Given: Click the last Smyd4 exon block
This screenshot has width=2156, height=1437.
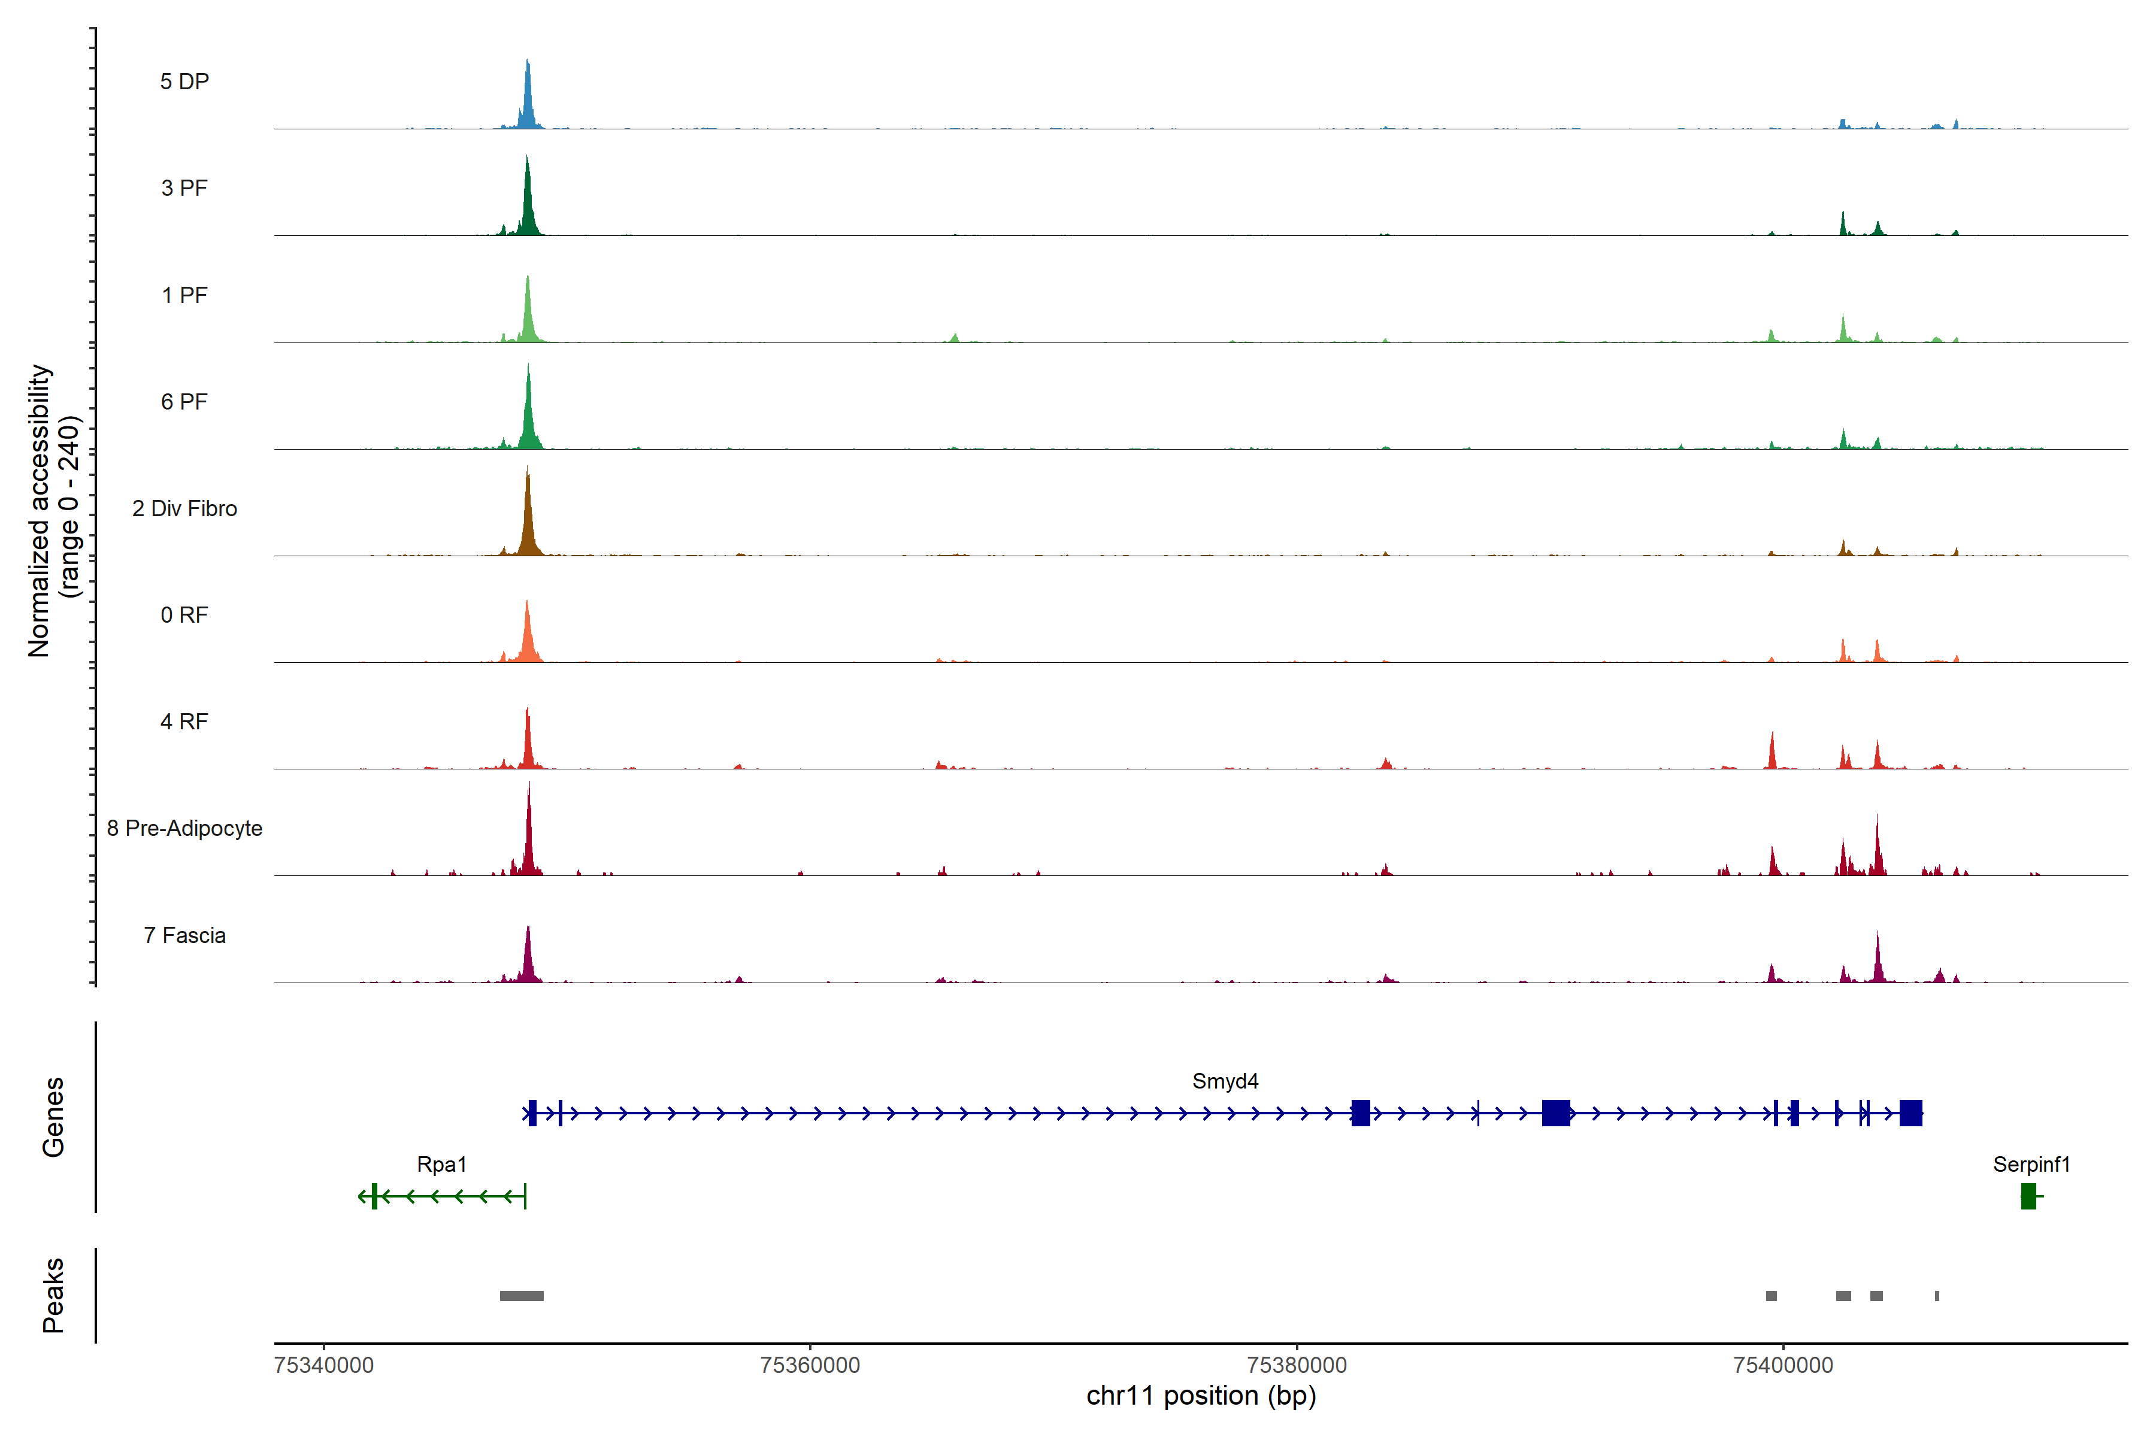Looking at the screenshot, I should [x=1910, y=1114].
